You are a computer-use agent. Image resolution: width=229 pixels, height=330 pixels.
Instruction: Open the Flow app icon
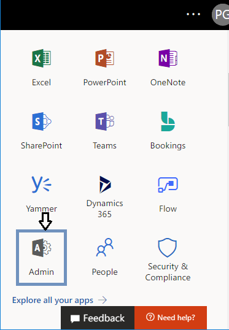point(168,185)
